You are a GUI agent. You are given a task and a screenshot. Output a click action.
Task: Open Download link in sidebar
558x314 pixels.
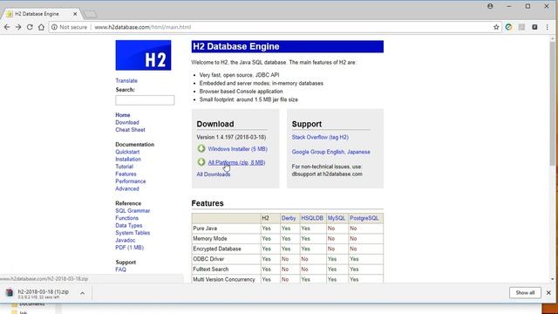127,122
